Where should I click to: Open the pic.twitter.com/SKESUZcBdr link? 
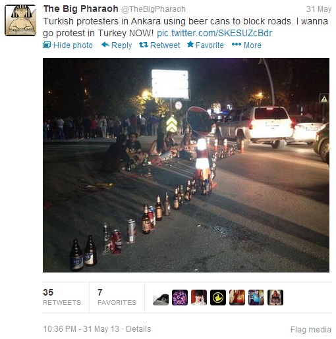(214, 33)
